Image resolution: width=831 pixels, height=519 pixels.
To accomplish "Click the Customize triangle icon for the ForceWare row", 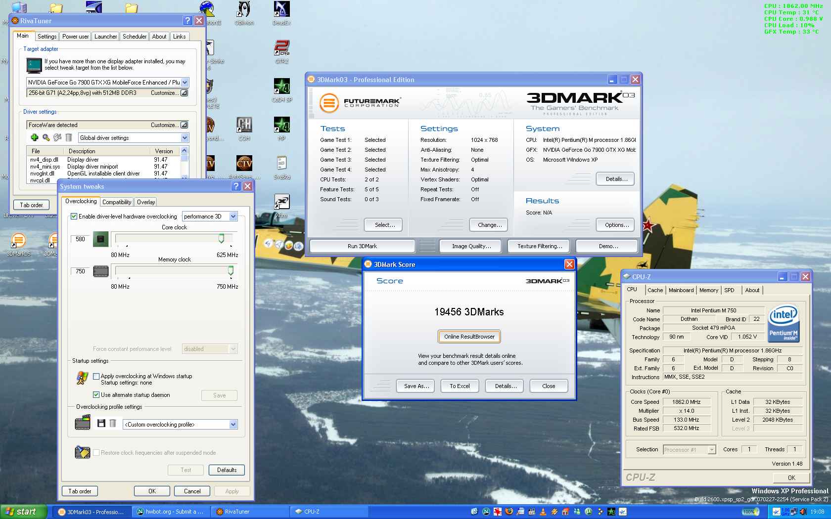I will (x=184, y=125).
